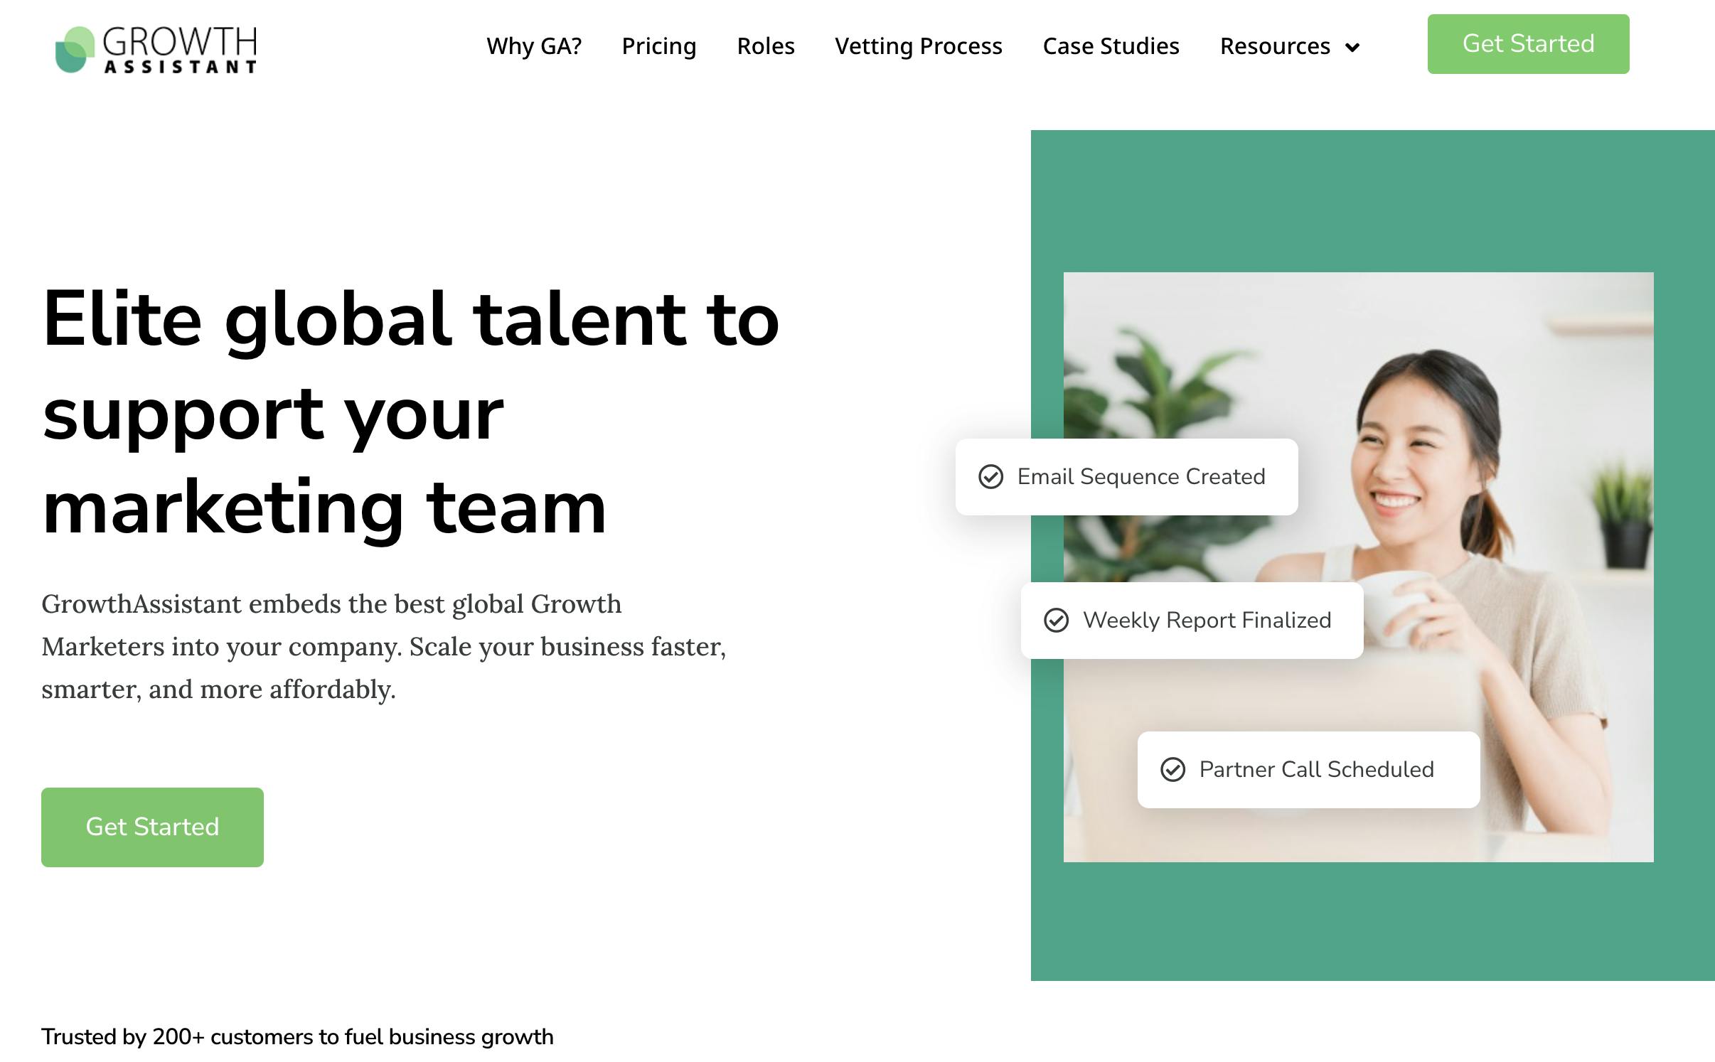Open the Why GA? navigation item
This screenshot has width=1715, height=1062.
click(533, 46)
